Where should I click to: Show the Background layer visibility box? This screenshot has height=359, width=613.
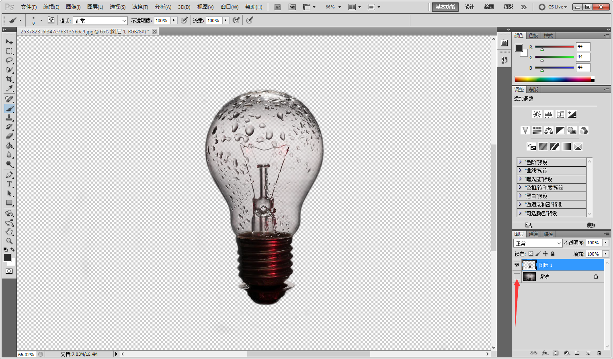pos(517,276)
